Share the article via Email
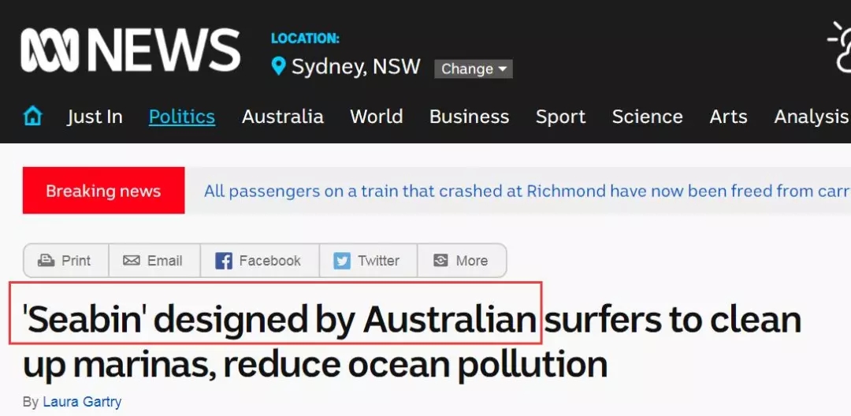Screen dimensions: 851x416 coord(154,261)
